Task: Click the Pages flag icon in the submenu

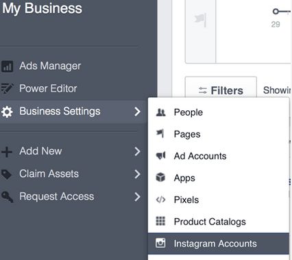Action: pos(160,133)
